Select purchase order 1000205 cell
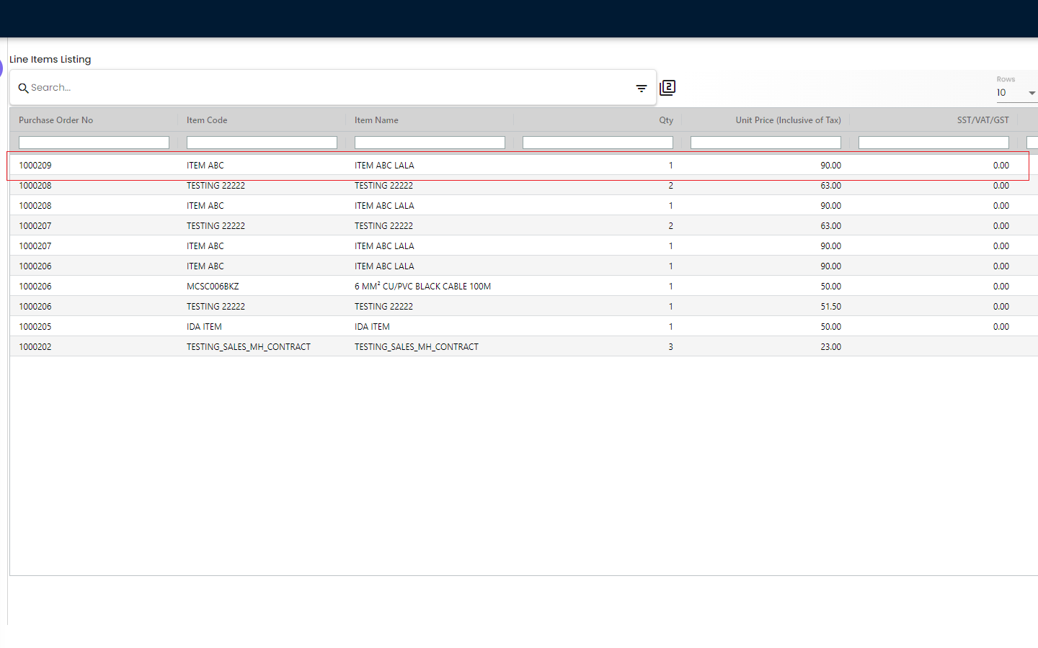 pyautogui.click(x=35, y=327)
